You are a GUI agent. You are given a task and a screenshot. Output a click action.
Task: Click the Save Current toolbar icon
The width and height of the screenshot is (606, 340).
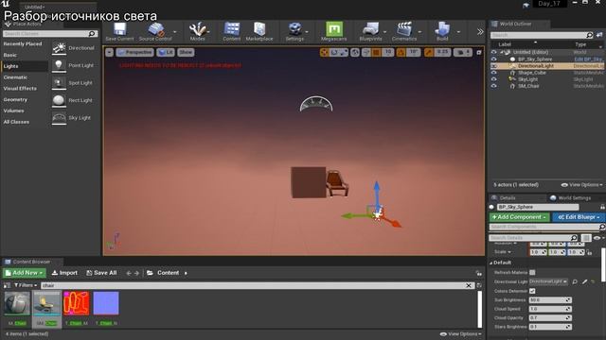(x=119, y=31)
